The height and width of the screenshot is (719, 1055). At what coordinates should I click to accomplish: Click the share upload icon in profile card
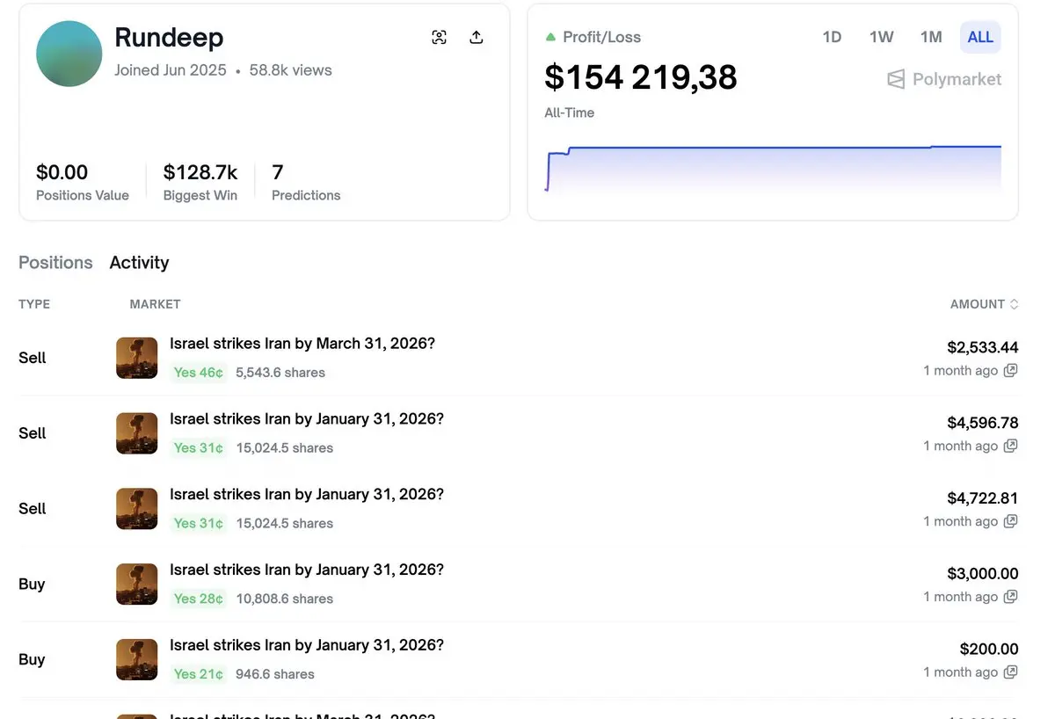point(477,37)
